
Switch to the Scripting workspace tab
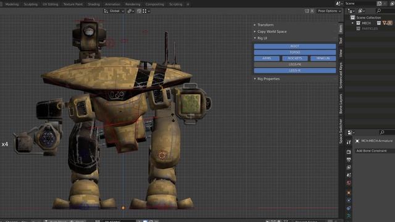click(175, 4)
